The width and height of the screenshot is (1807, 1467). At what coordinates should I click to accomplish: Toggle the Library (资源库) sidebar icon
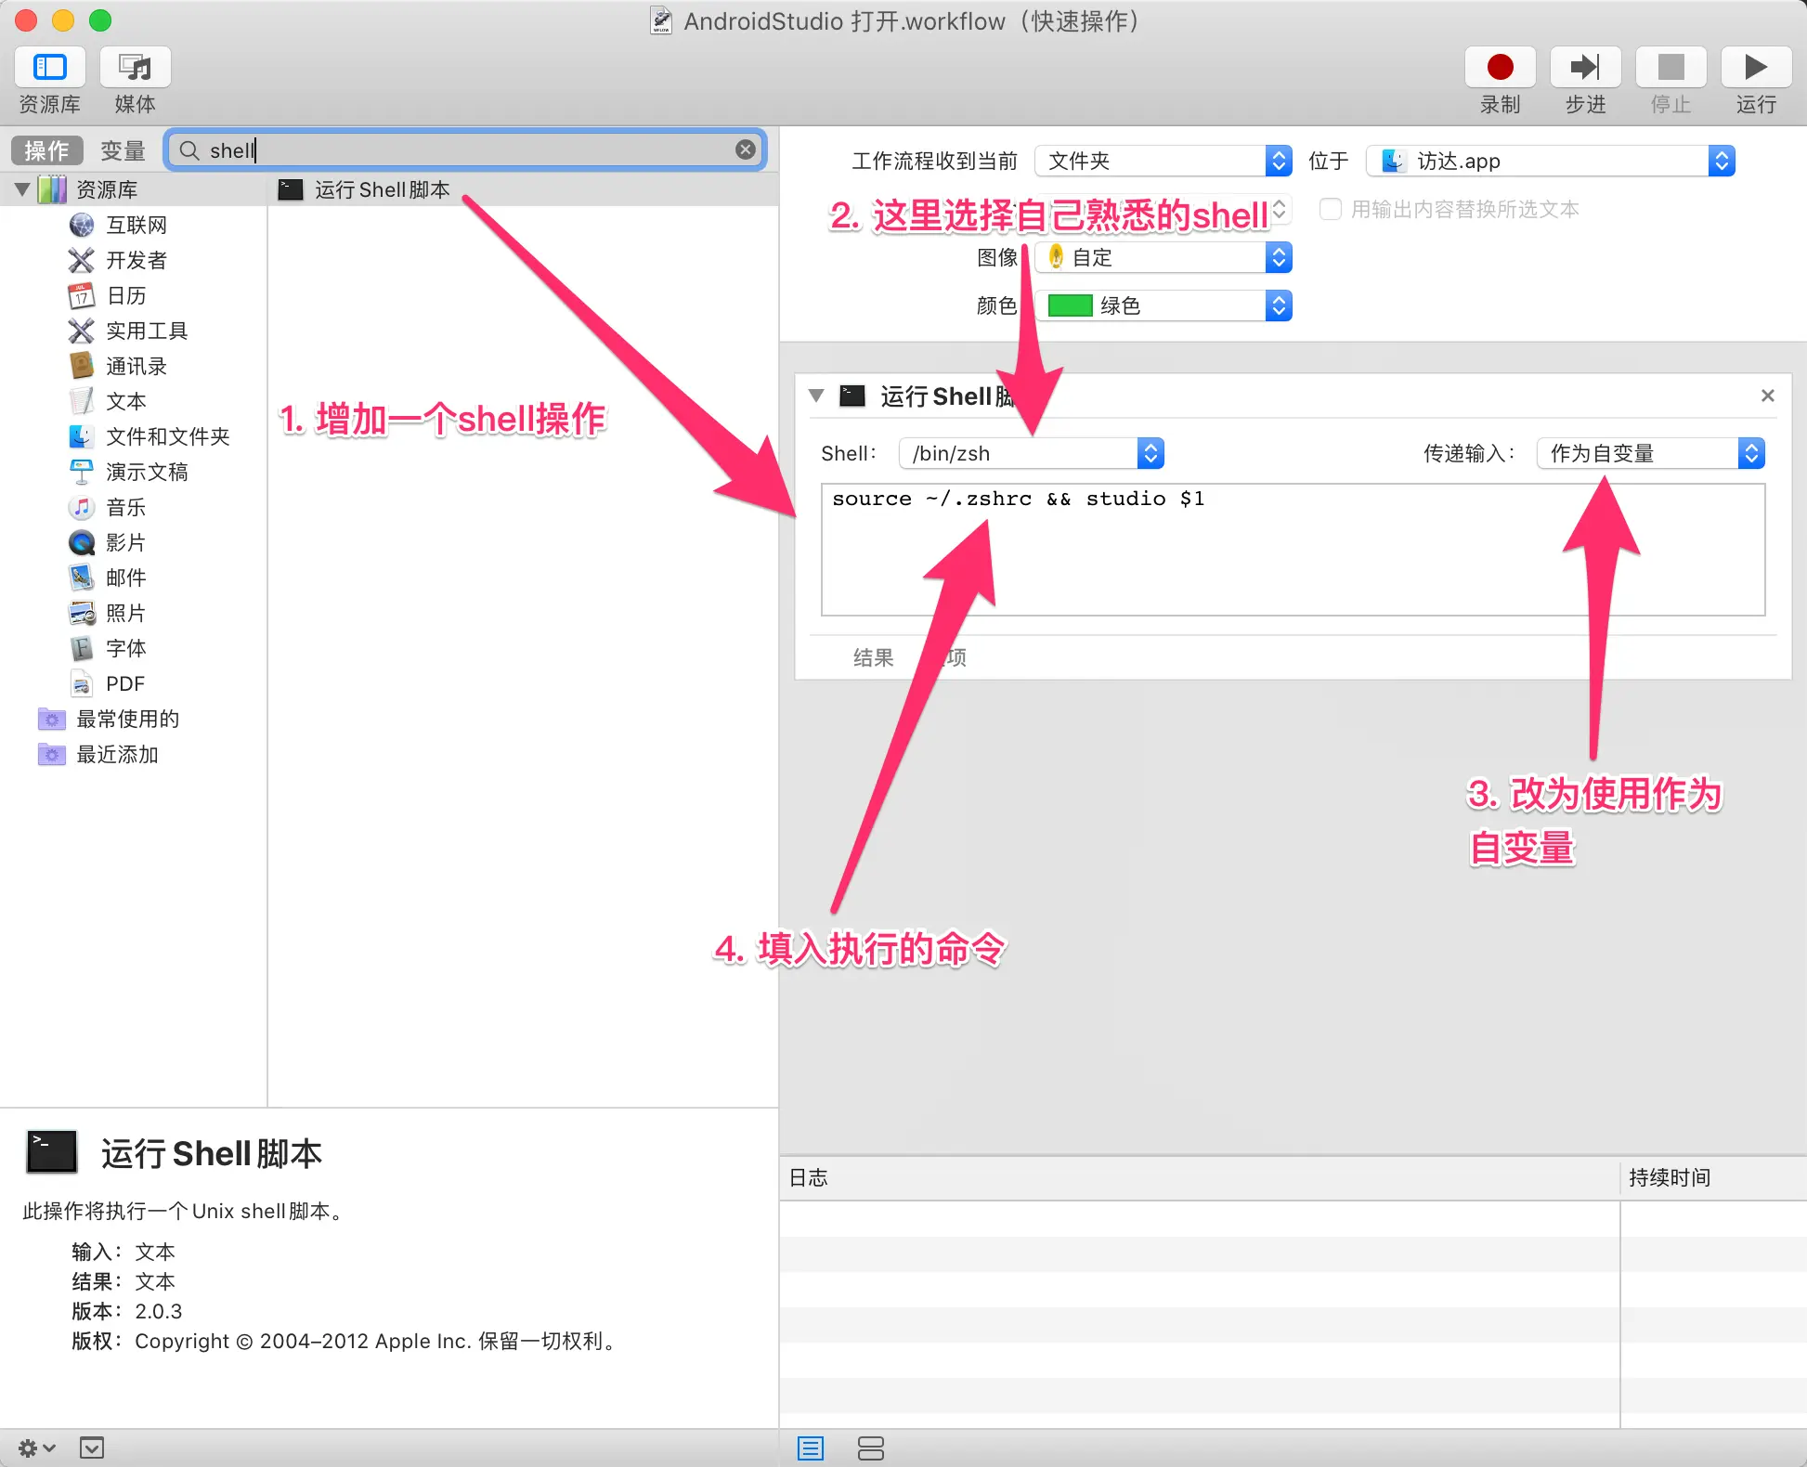[50, 68]
